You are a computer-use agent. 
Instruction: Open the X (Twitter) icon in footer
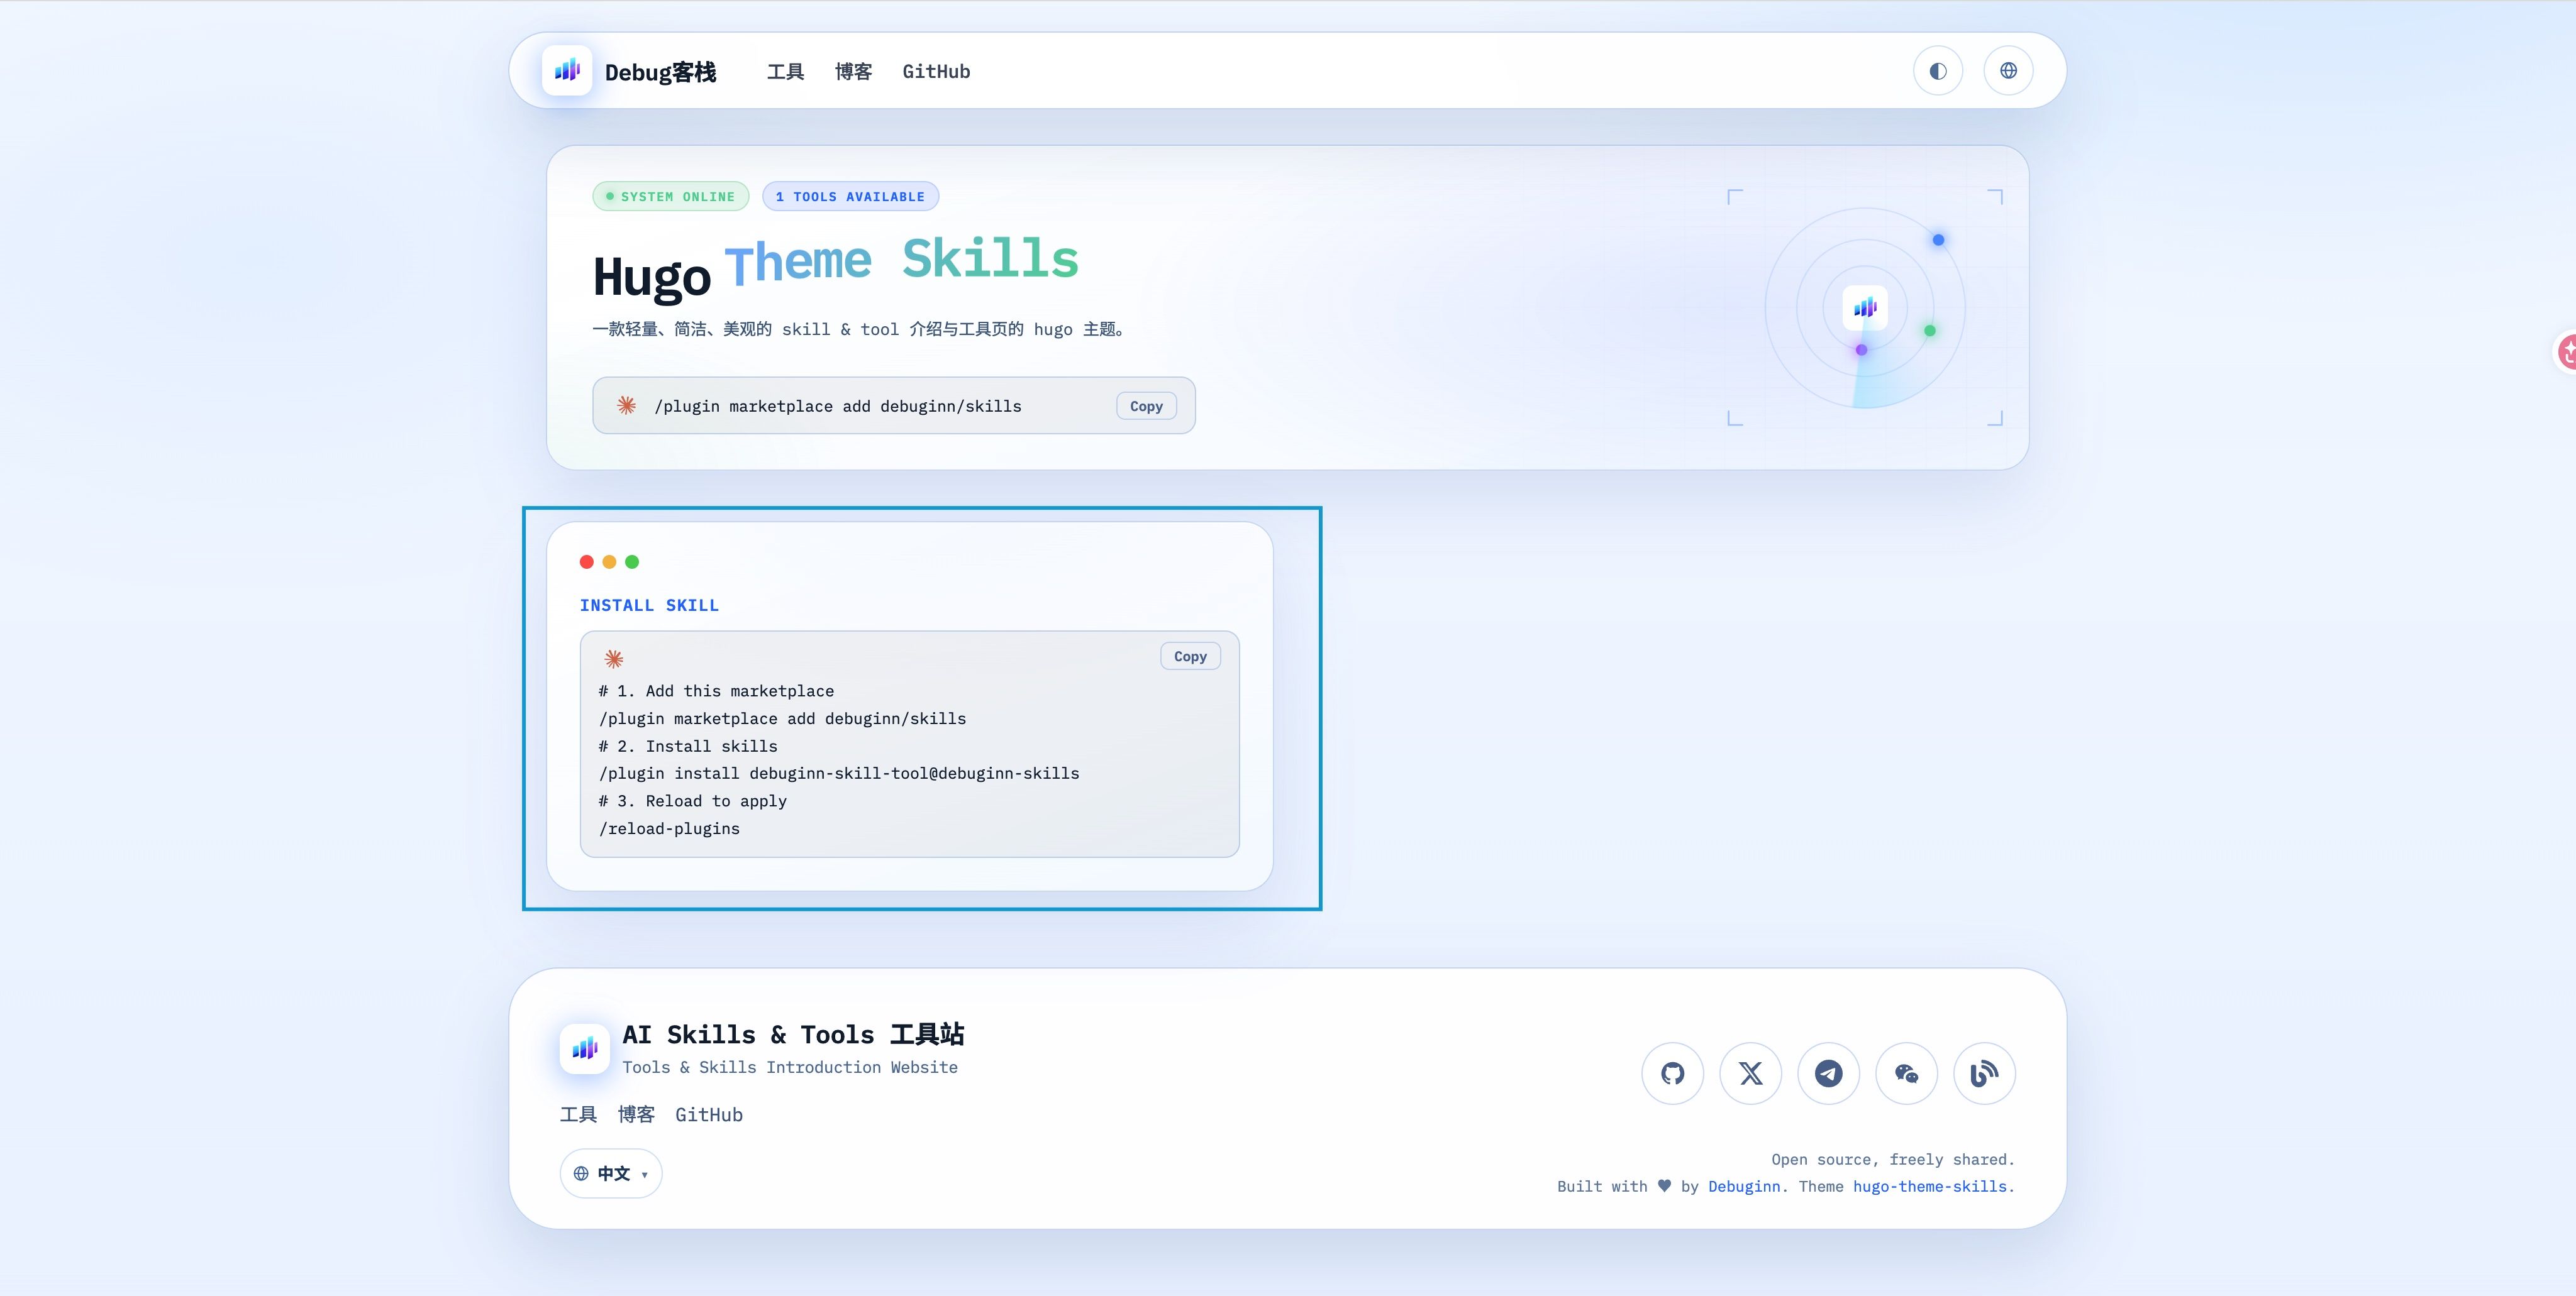(1750, 1073)
